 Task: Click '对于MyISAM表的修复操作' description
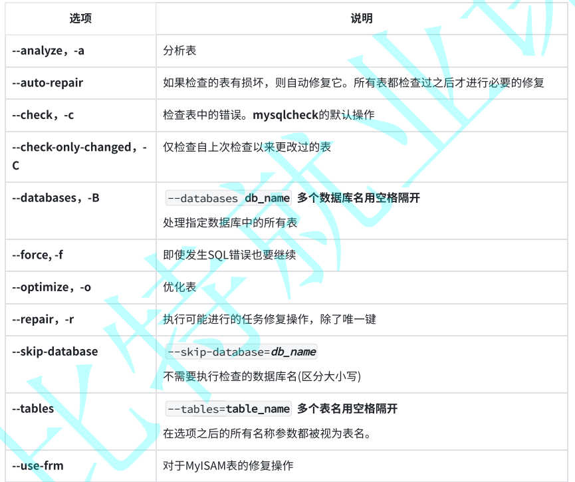coord(228,466)
